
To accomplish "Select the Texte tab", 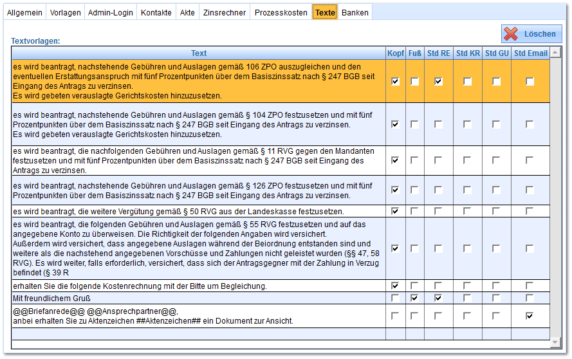I will (325, 12).
